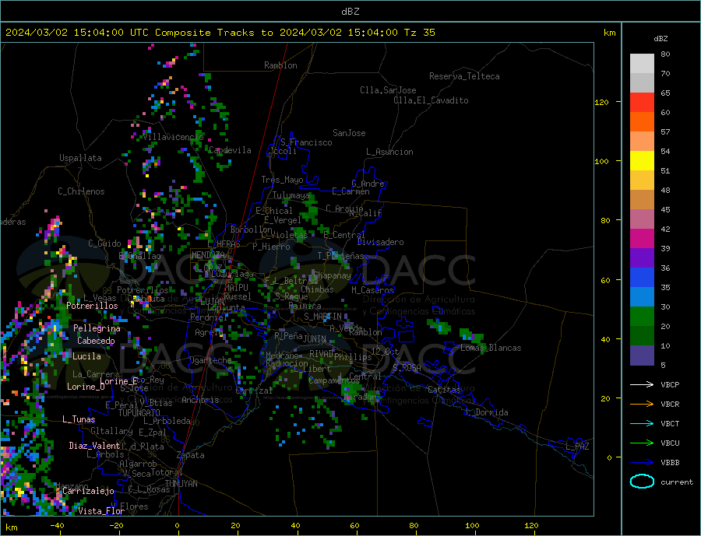Click the JUNIN label
Image resolution: width=701 pixels, height=536 pixels.
pyautogui.click(x=315, y=339)
